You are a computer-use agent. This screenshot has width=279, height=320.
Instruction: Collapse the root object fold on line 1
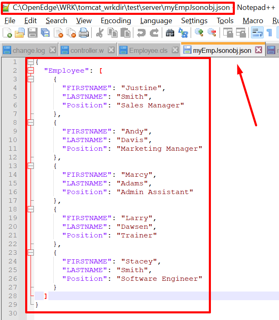[31, 62]
